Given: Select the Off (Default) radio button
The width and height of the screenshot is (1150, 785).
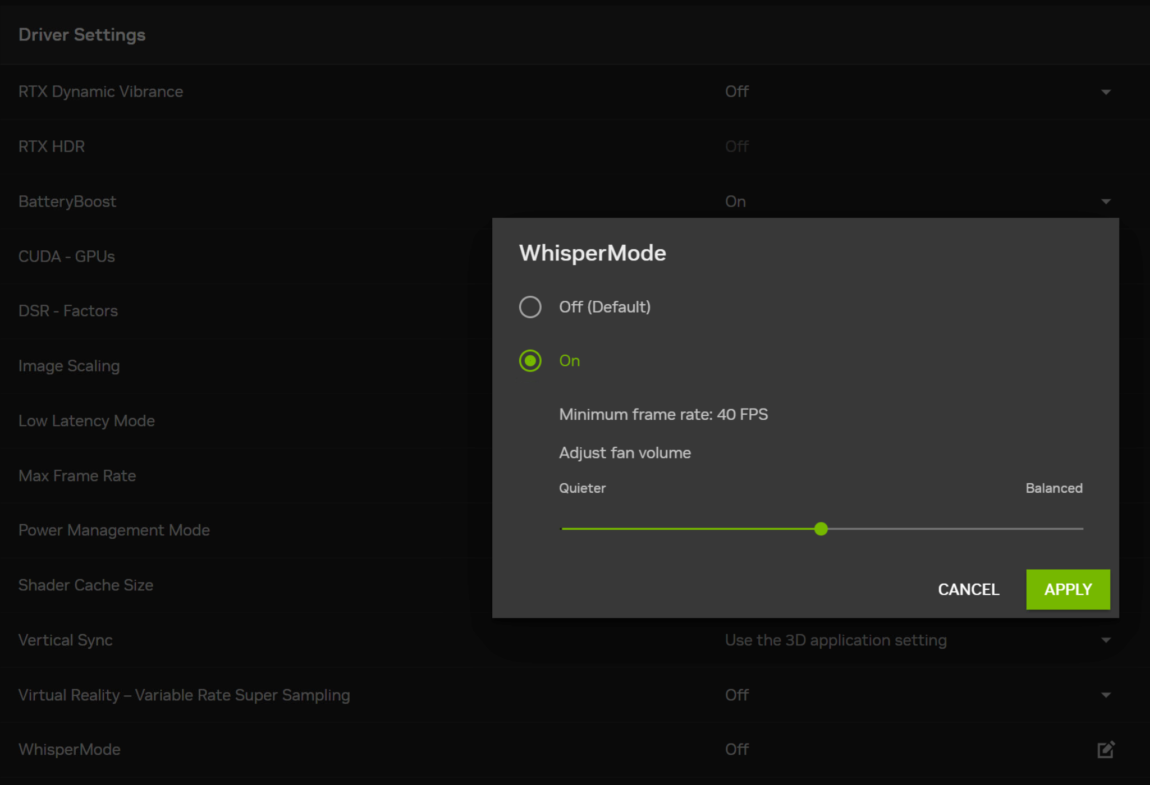Looking at the screenshot, I should pyautogui.click(x=530, y=307).
